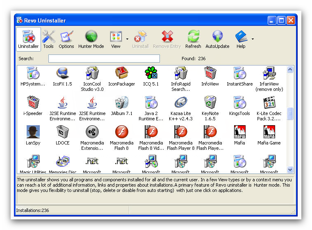Select Macromedia Flash 8 Vid... entry

click(x=151, y=138)
